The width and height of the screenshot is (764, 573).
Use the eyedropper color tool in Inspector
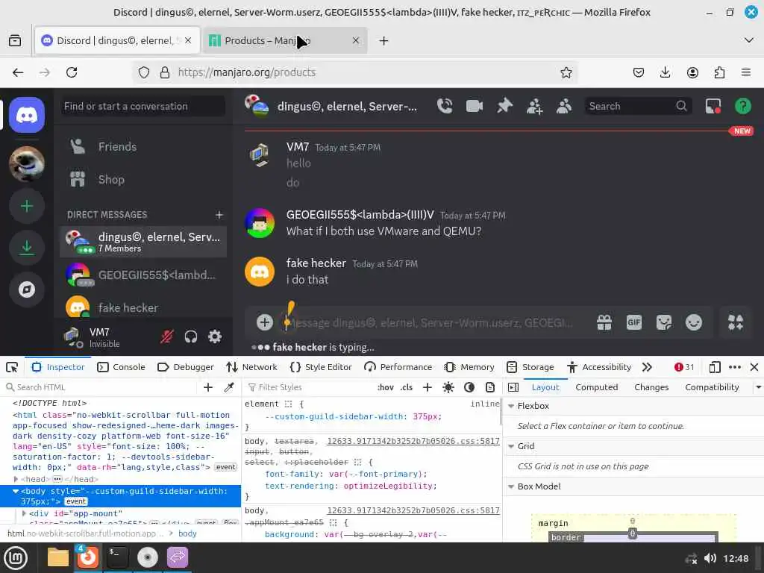pos(228,387)
